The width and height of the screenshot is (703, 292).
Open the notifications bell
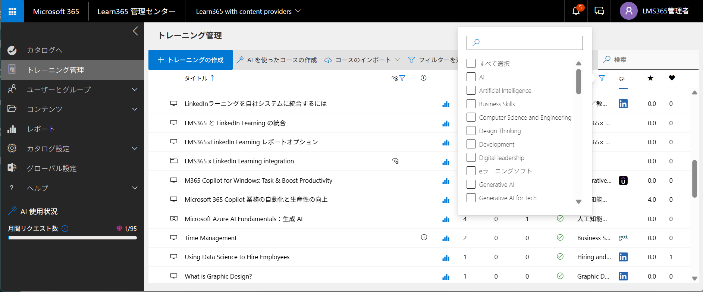(576, 11)
